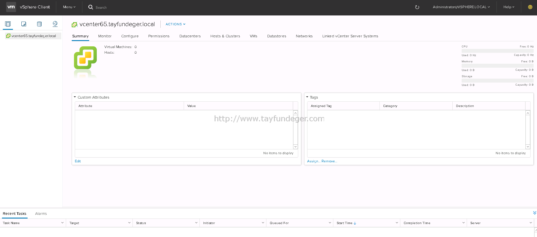Click the Value column header
Viewport: 537px width, 237px height.
click(238, 106)
